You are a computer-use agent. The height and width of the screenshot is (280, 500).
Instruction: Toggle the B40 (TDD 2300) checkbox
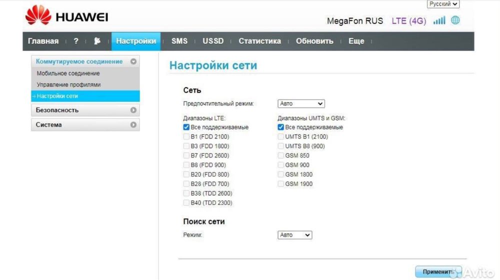pyautogui.click(x=186, y=203)
